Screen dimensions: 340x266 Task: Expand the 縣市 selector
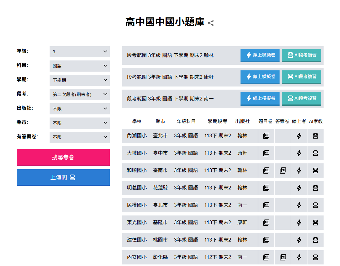tap(79, 123)
